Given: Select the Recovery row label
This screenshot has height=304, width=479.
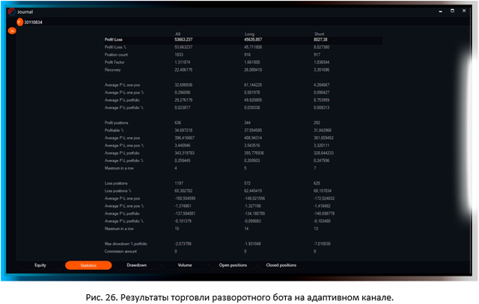Looking at the screenshot, I should [x=112, y=69].
